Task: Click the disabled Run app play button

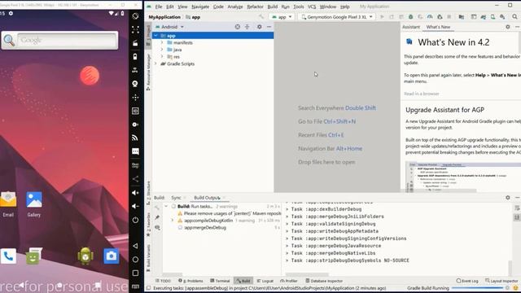Action: (382, 16)
